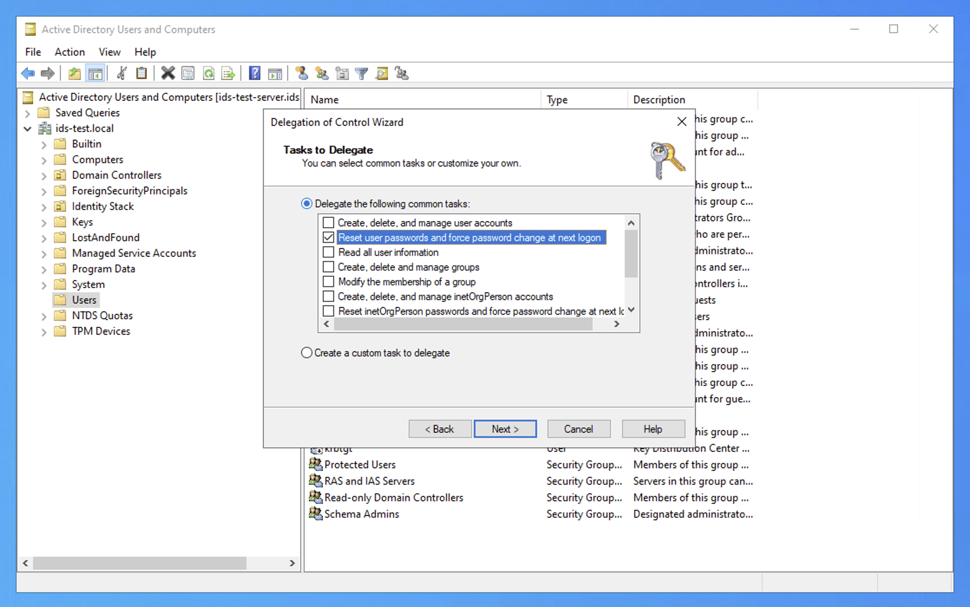Open the View menu
The image size is (970, 607).
109,52
